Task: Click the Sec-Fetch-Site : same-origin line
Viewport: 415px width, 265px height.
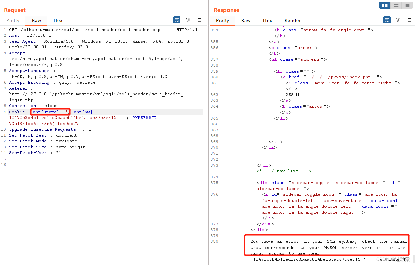Action: (47, 147)
